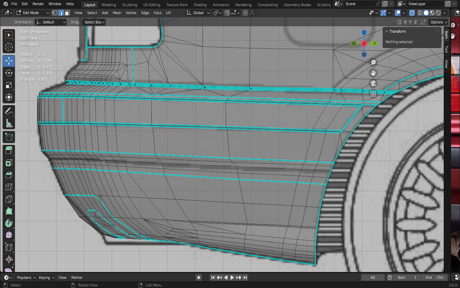Open the Mesh menu
Viewport: 460px width, 288px height.
pyautogui.click(x=117, y=13)
